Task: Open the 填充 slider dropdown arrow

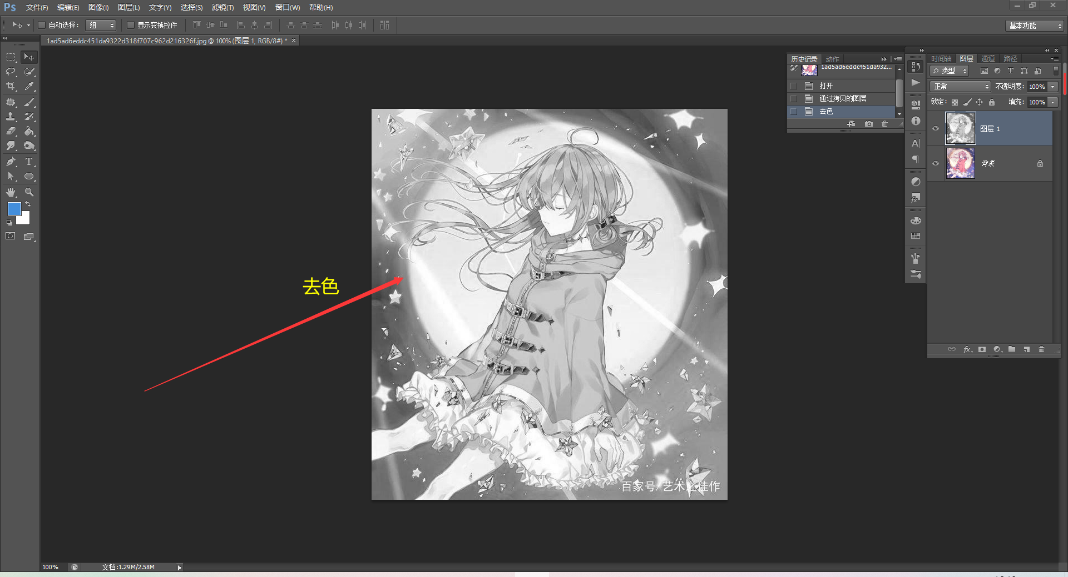Action: (1053, 102)
